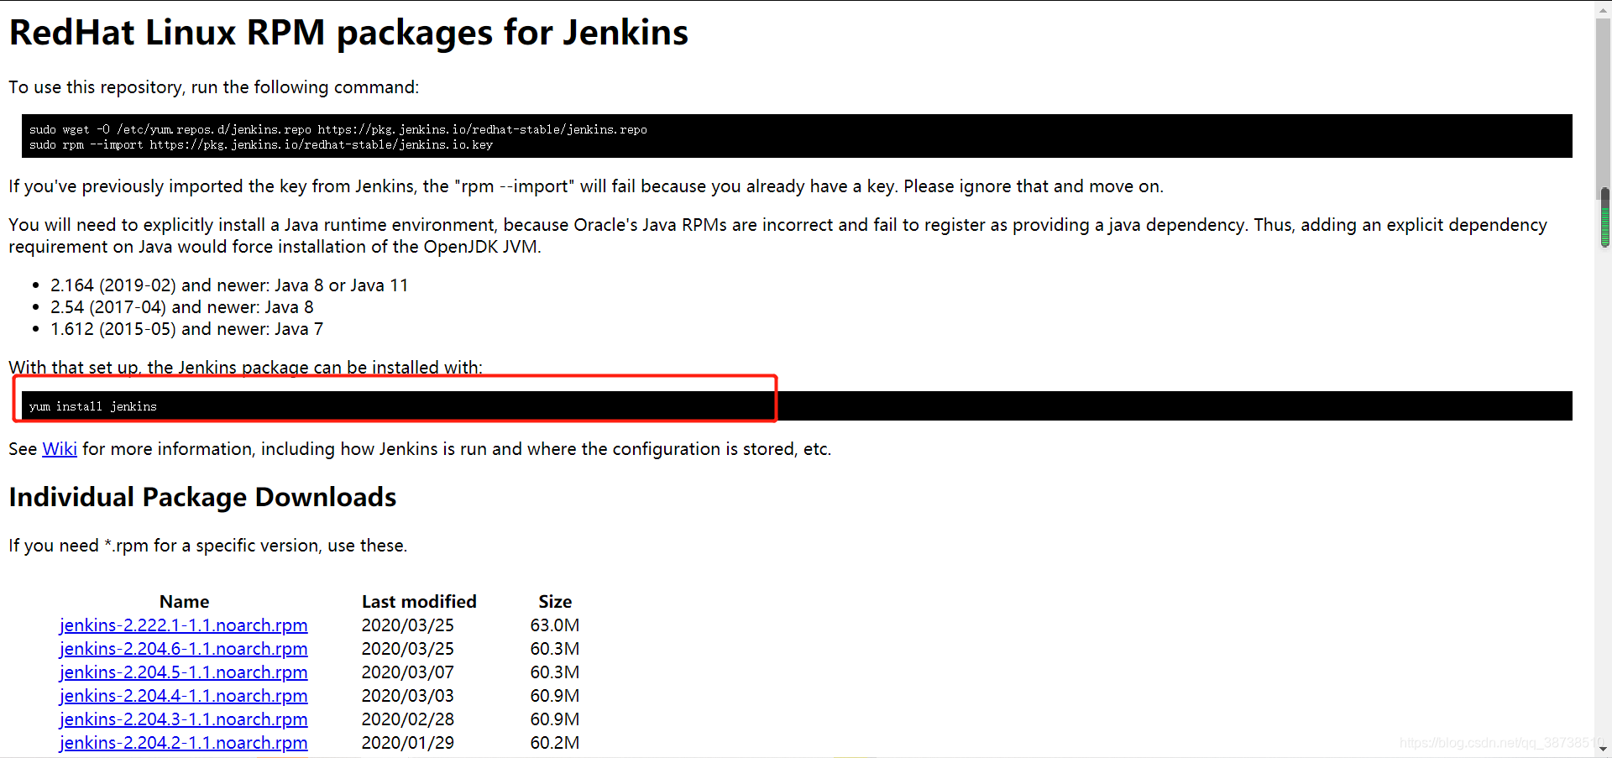Click the Size column header
The height and width of the screenshot is (758, 1612).
point(555,602)
